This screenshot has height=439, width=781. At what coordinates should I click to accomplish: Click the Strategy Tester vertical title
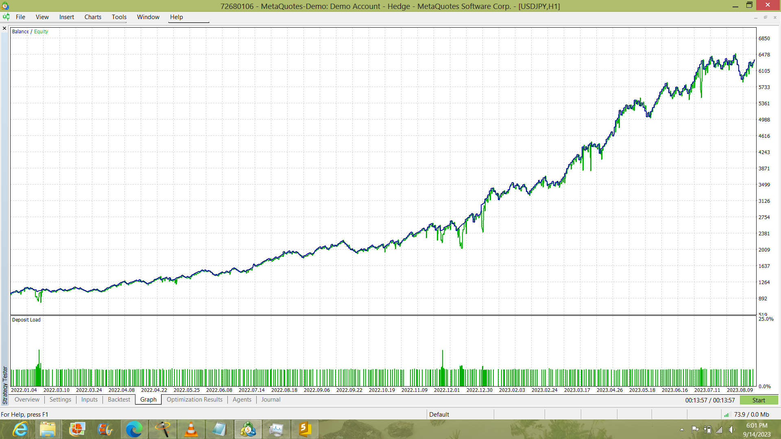point(5,385)
